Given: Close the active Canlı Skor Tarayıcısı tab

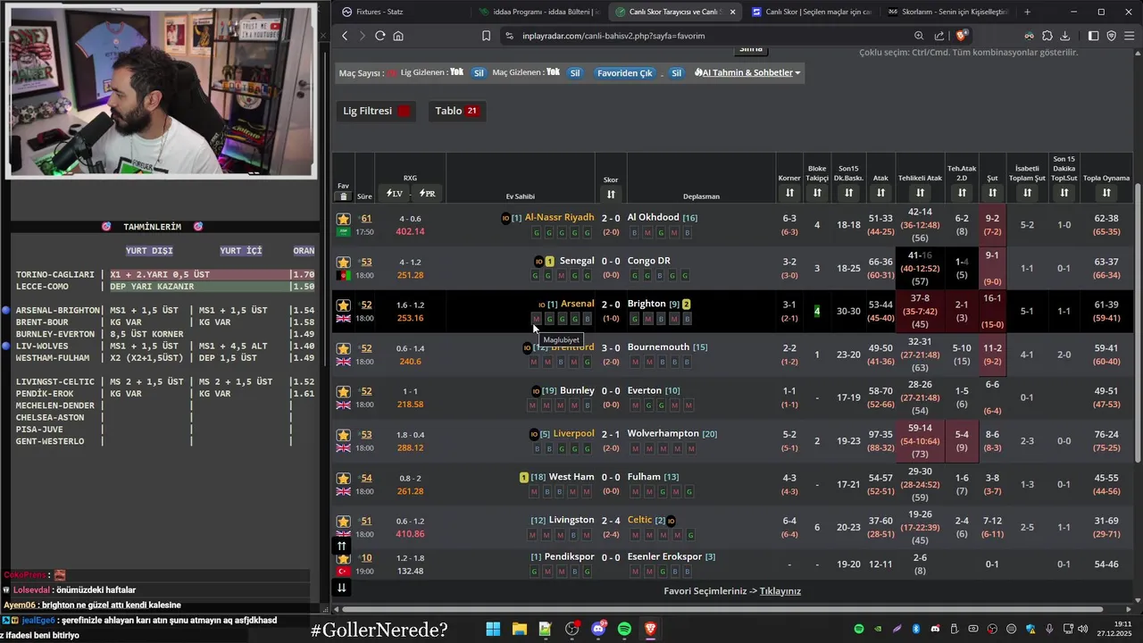Looking at the screenshot, I should click(x=733, y=12).
